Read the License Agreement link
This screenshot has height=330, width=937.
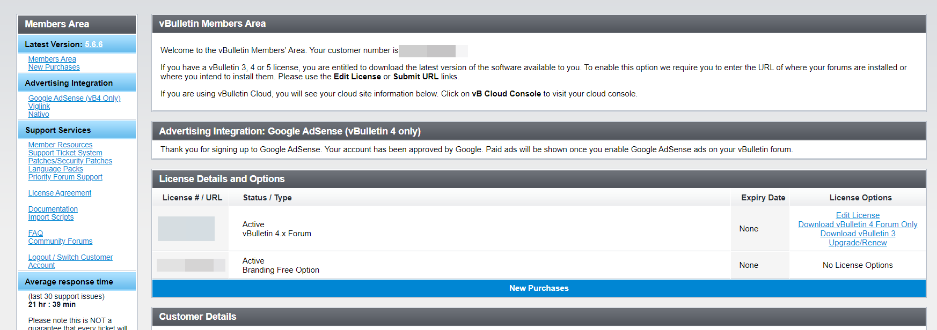pyautogui.click(x=60, y=193)
